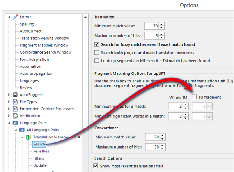The height and width of the screenshot is (172, 234).
Task: Increase Concordance minimum match value
Action: point(162,135)
